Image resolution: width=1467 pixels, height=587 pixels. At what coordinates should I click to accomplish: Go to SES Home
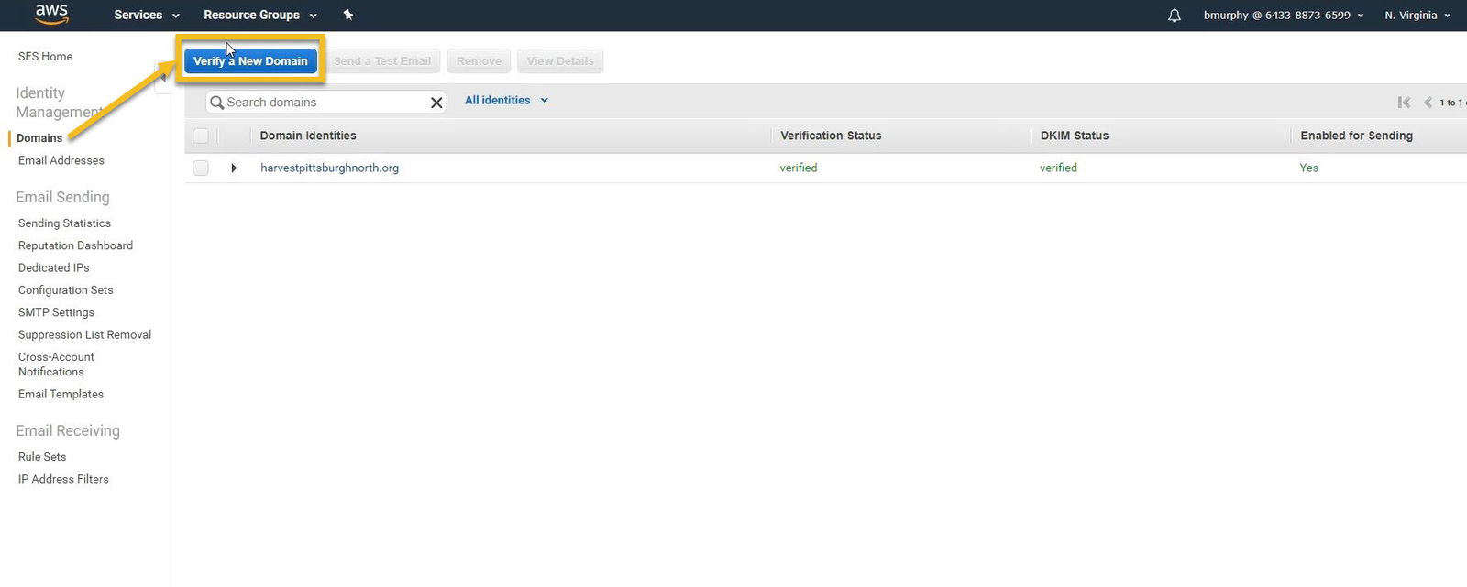[45, 57]
